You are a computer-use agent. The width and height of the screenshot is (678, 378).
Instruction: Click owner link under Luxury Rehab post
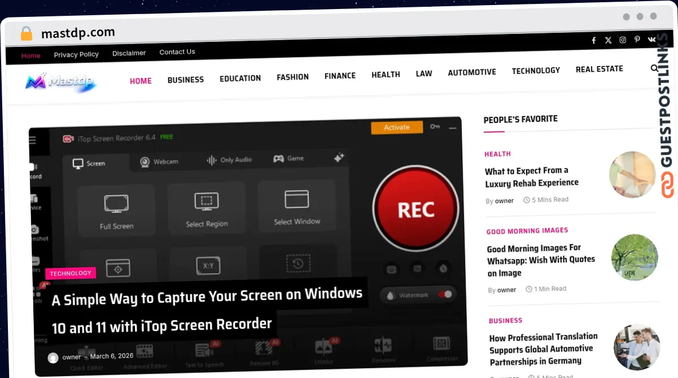click(505, 201)
